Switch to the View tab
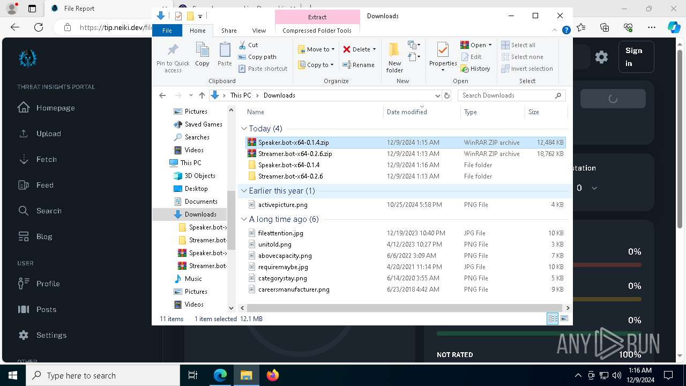The image size is (686, 386). (259, 31)
